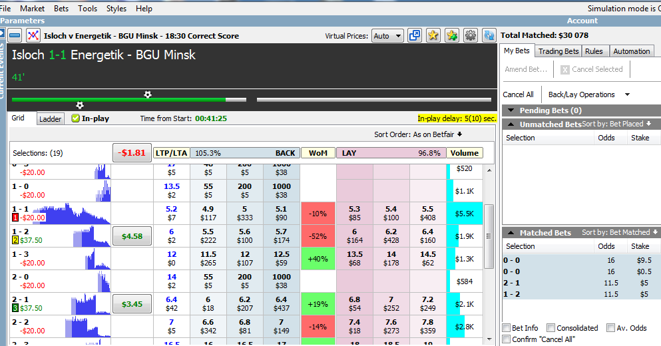Expand the Matched Bets section arrow
Screen dimensions: 661x346
point(511,233)
